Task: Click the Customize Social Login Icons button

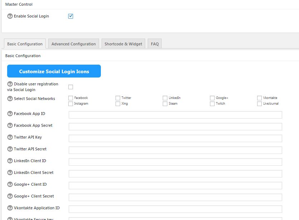Action: (54, 71)
